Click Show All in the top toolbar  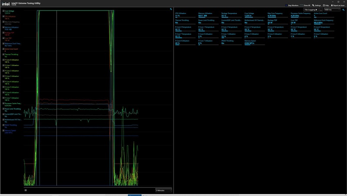(x=305, y=5)
